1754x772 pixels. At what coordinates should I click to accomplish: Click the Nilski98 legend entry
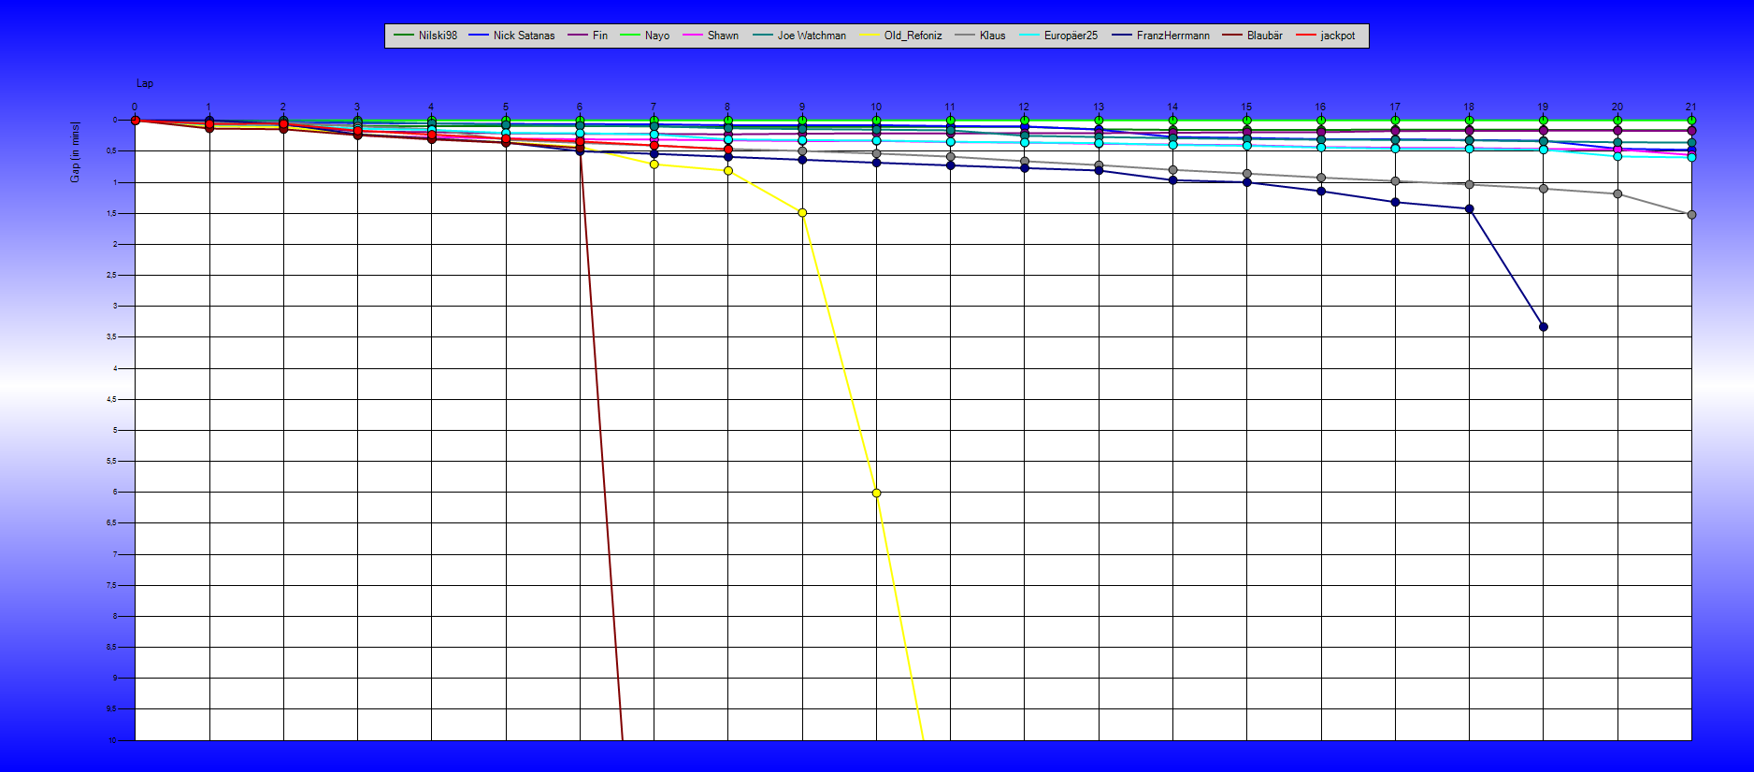(437, 36)
